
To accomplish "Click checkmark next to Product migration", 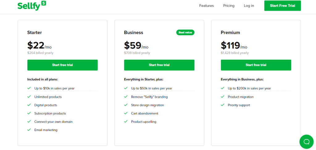I will [x=222, y=97].
